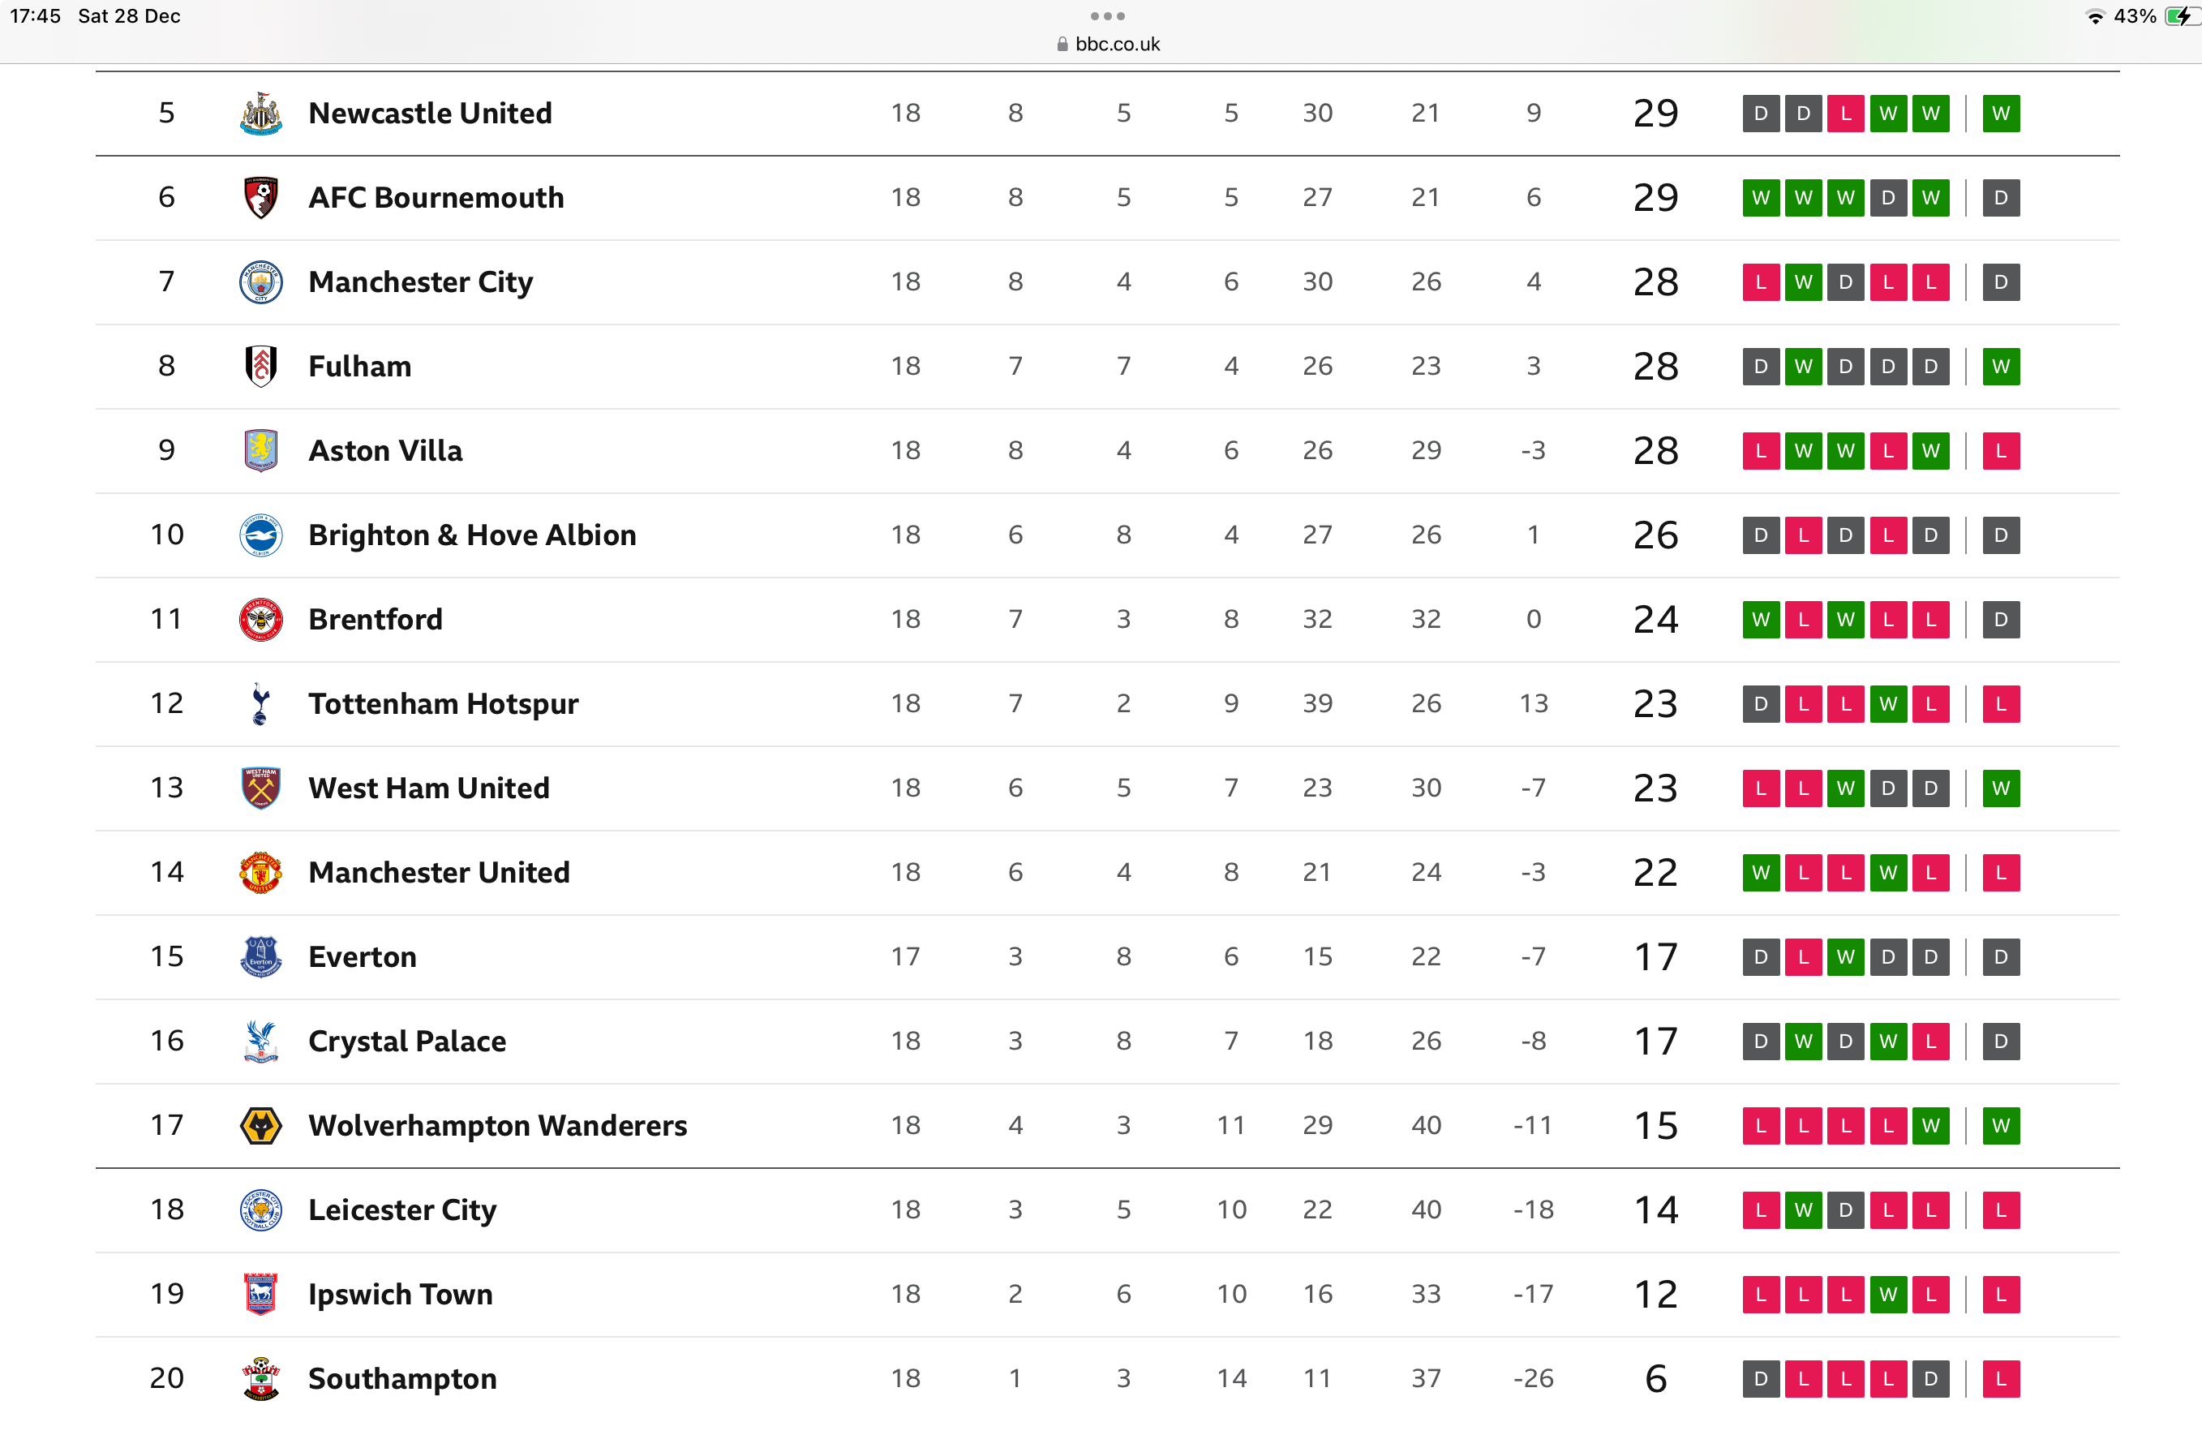Open the Ipswich Town team link
Screen dimensions: 2202x1435
tap(400, 1295)
